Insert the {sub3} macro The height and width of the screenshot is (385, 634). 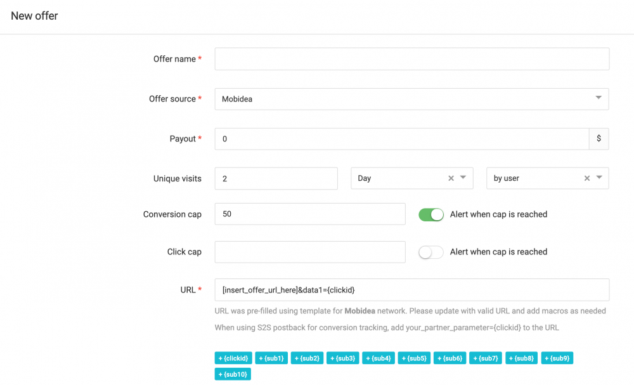[343, 358]
